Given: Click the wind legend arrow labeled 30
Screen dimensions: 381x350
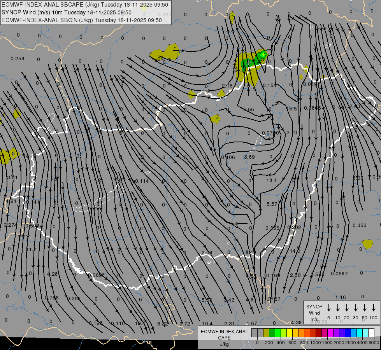Looking at the screenshot, I should pyautogui.click(x=355, y=308).
